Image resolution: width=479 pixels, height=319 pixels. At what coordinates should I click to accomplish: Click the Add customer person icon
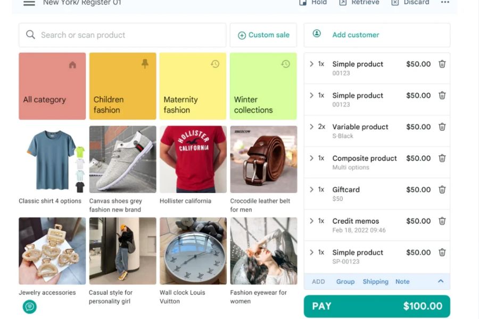[317, 34]
